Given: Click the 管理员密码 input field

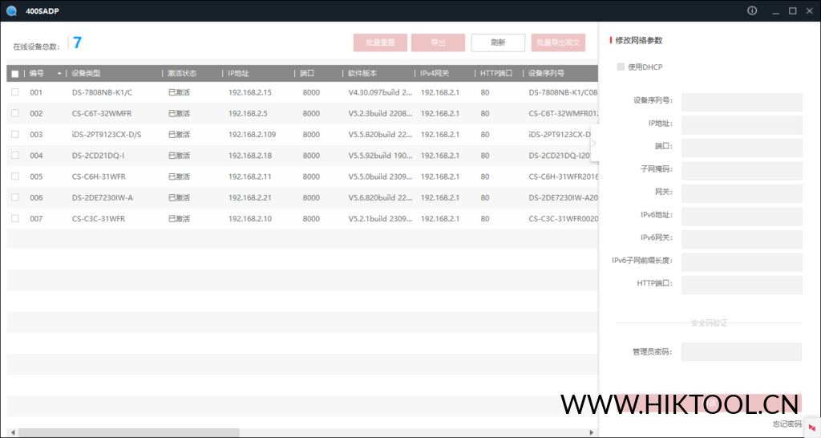Looking at the screenshot, I should pos(742,351).
